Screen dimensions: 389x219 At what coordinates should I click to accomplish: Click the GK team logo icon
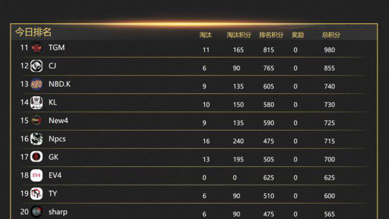(36, 157)
